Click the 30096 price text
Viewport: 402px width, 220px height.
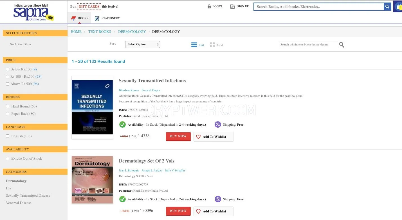click(x=148, y=211)
